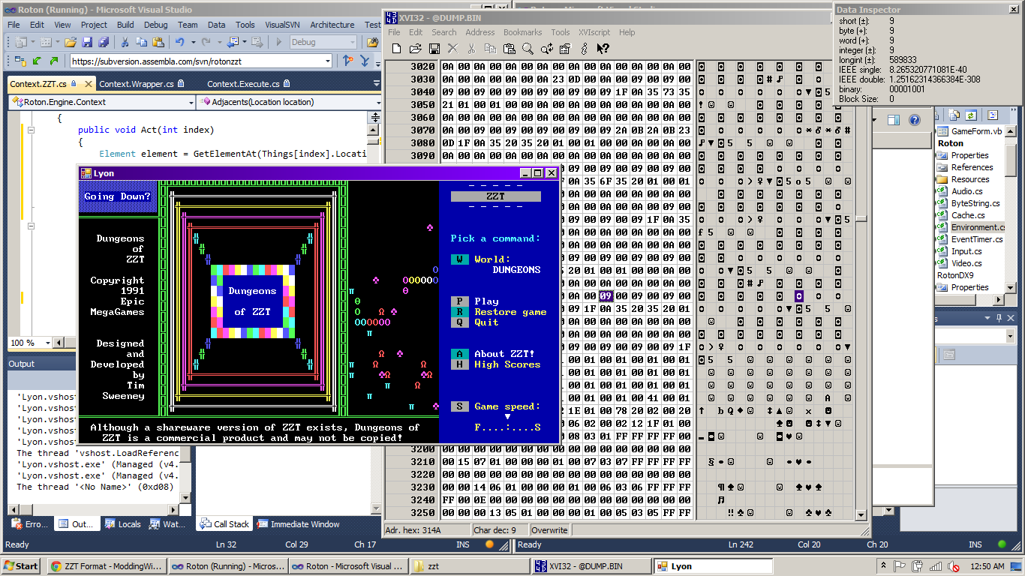1025x576 pixels.
Task: Open the Debug configuration dropdown
Action: click(354, 42)
